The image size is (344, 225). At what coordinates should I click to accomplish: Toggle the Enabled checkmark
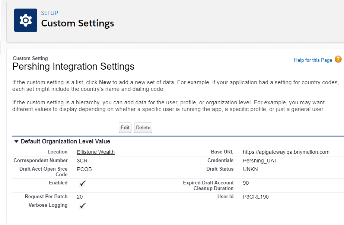(82, 183)
